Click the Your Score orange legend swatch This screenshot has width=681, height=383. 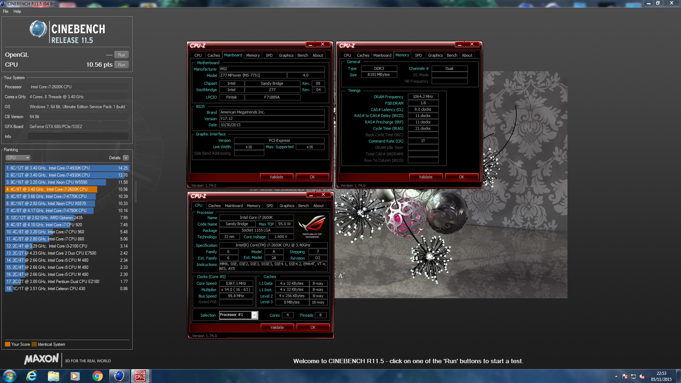(7, 344)
